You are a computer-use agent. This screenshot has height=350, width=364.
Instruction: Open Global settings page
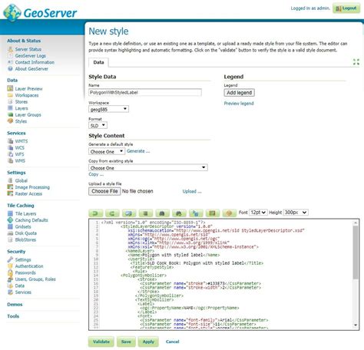[x=22, y=180]
